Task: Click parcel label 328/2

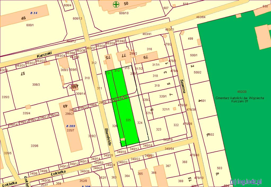Action: (x=92, y=136)
